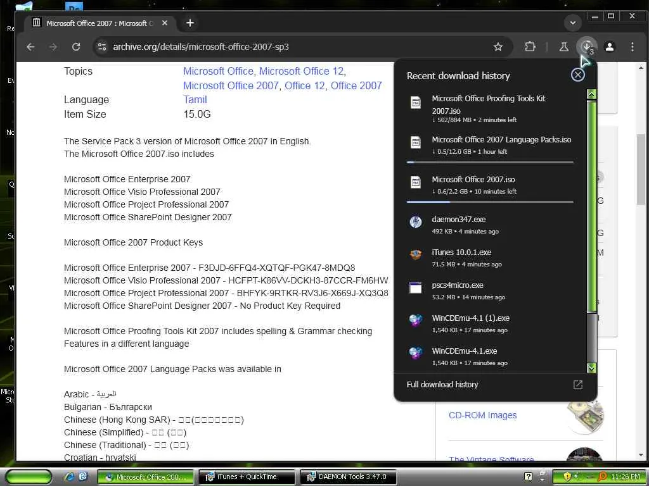The image size is (649, 486).
Task: Open the Chrome three-dot menu
Action: click(x=633, y=47)
